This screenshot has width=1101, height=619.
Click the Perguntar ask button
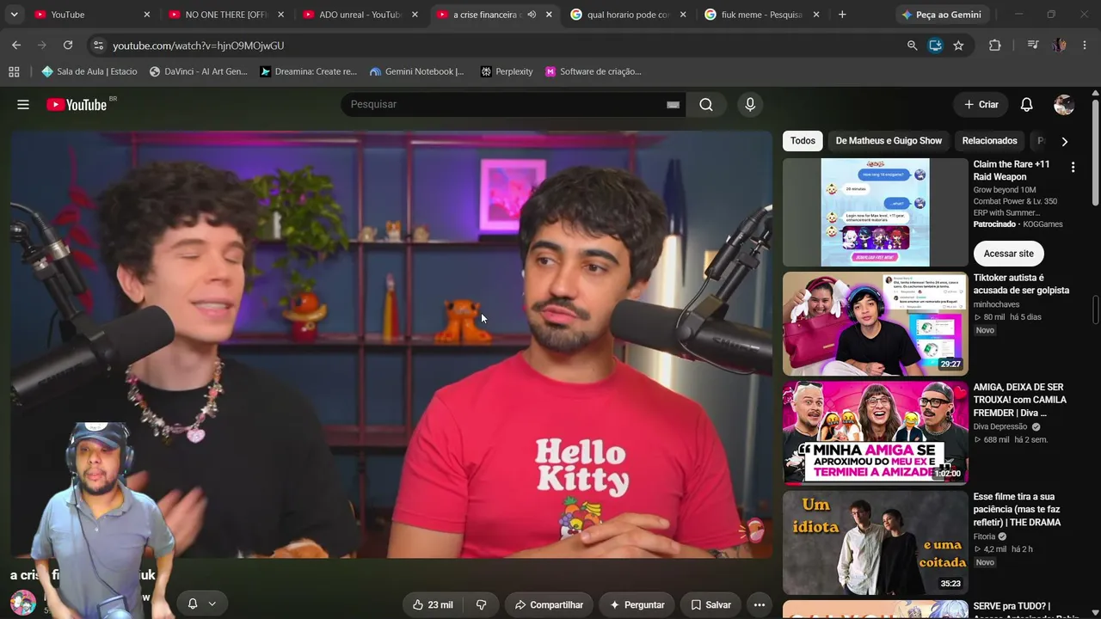coord(637,604)
